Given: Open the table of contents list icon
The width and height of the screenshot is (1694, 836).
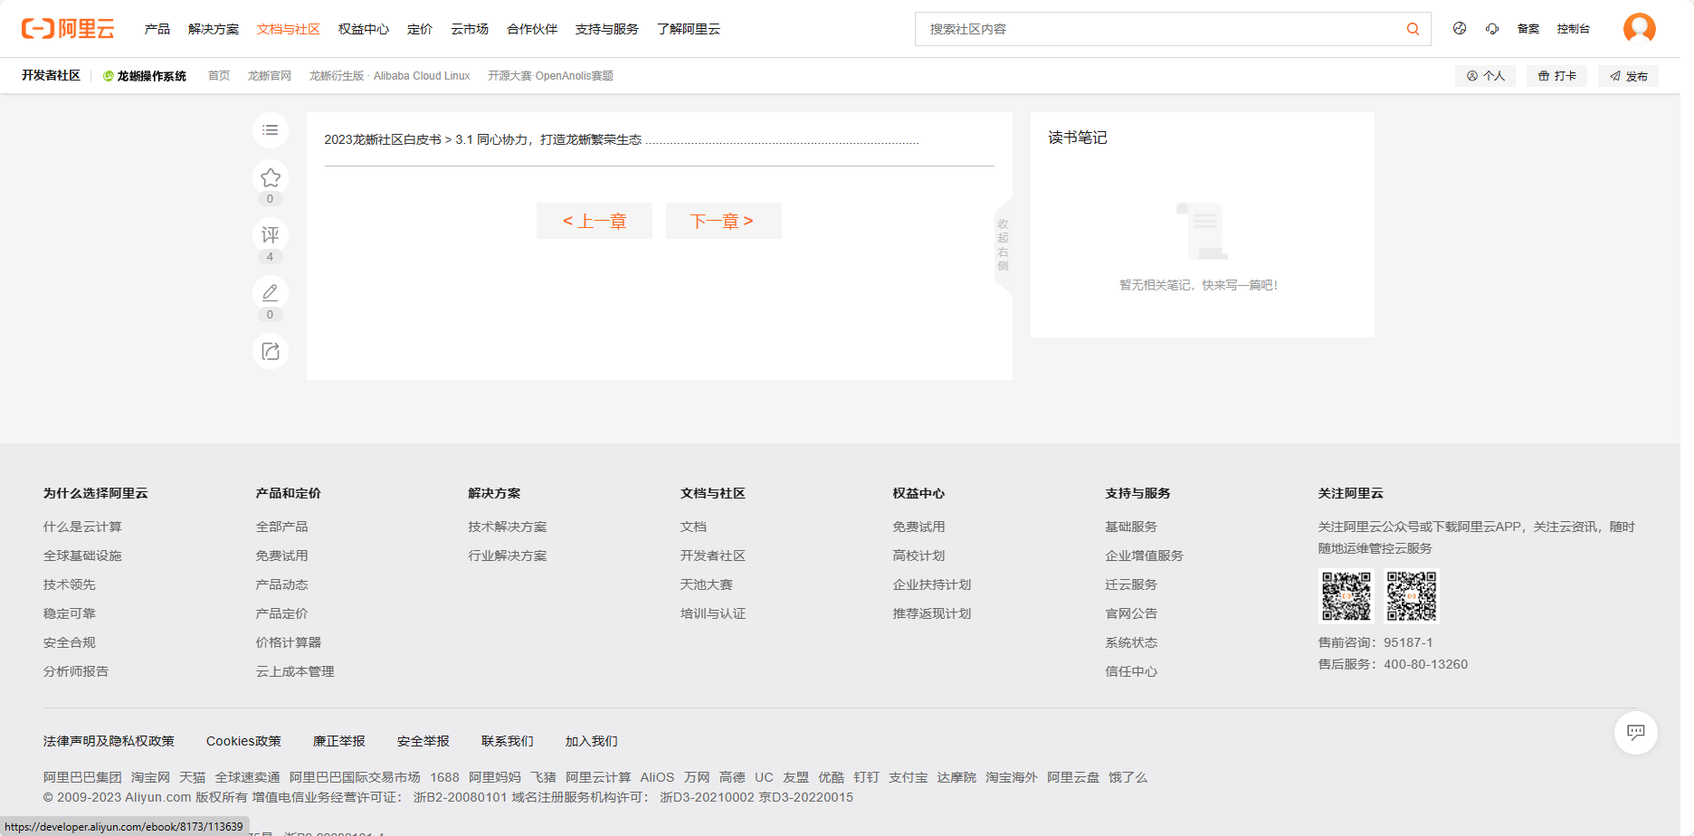Looking at the screenshot, I should (x=271, y=130).
